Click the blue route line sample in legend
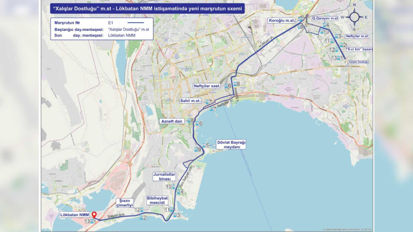The image size is (413, 232). pos(135,23)
